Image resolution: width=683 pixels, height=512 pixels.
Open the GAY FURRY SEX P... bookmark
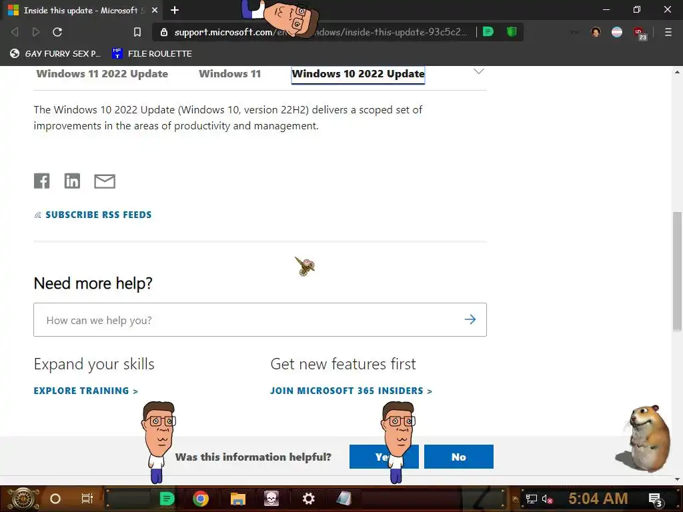[x=55, y=53]
